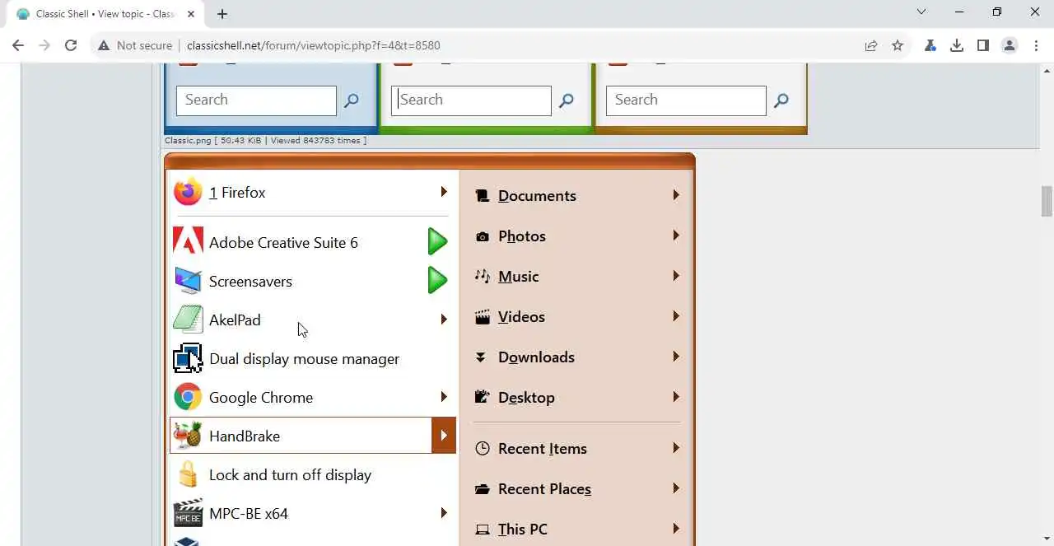
Task: Open a new tab with the plus button
Action: [x=222, y=14]
